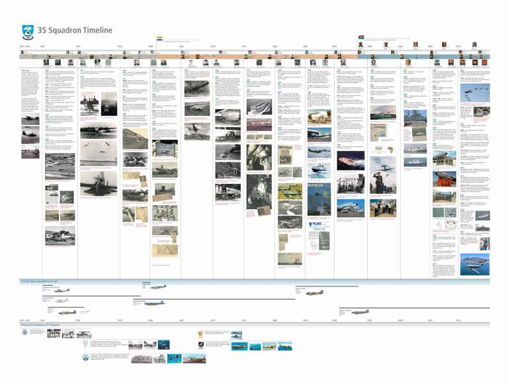Click the shield crest in the middle of the disbanded section
Screen dimensions: 508x384
(x=200, y=334)
